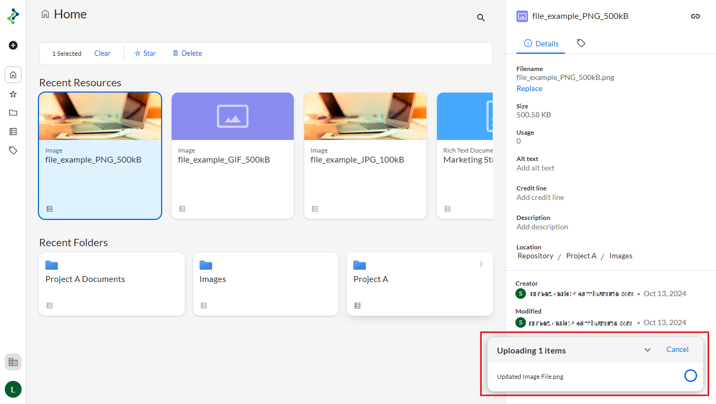
Task: Click the search magnifier icon
Action: coord(481,18)
